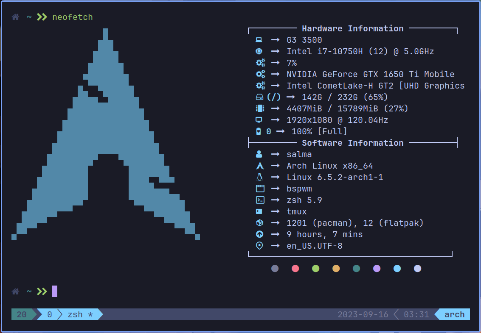Click the memory chip icon beside 4407MiB
The width and height of the screenshot is (481, 333).
pos(260,108)
